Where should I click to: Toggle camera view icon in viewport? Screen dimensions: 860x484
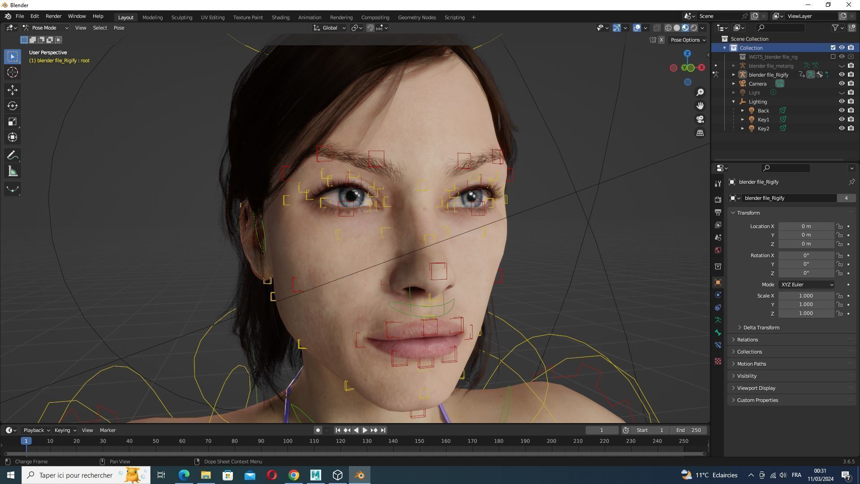[700, 120]
